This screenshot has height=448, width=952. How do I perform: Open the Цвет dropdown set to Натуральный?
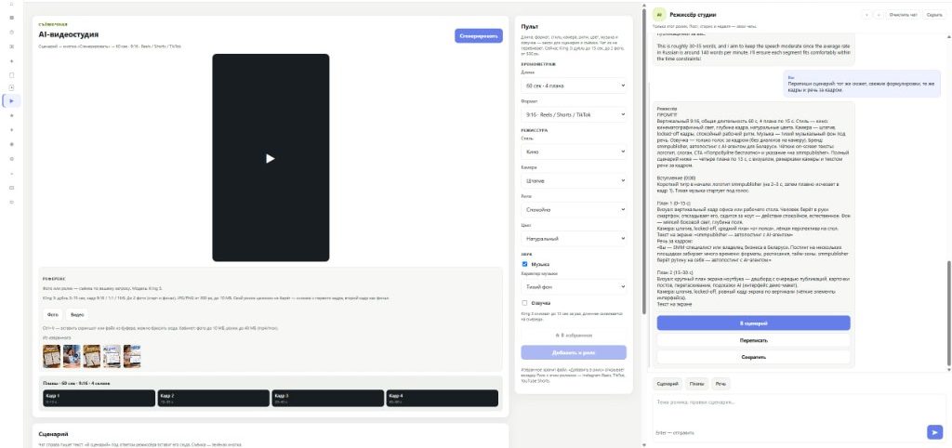[x=573, y=239]
